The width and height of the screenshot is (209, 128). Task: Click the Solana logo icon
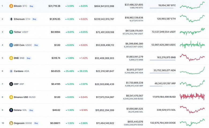tap(11, 110)
